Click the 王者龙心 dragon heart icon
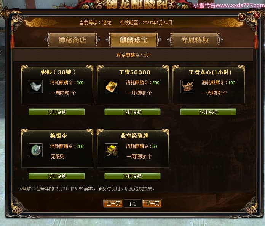Viewport: 265px width, 226px height. coord(187,86)
